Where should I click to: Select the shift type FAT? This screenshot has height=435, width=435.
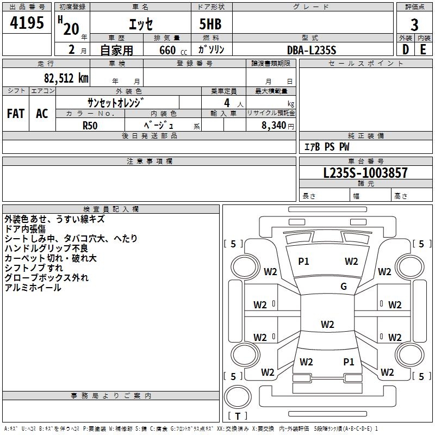tap(16, 114)
